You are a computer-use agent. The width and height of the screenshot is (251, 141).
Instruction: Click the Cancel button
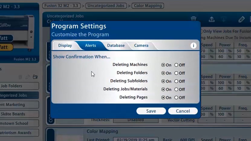click(x=183, y=111)
